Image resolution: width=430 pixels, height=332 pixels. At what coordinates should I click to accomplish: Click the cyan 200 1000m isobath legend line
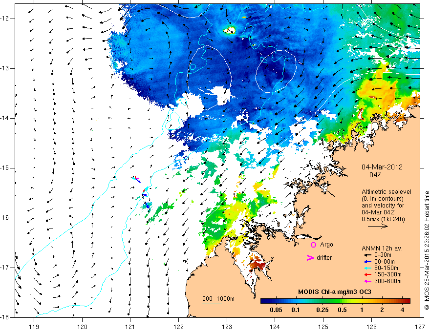212,304
